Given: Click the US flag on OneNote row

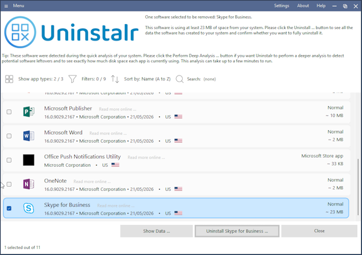Looking at the screenshot, I should [178, 189].
